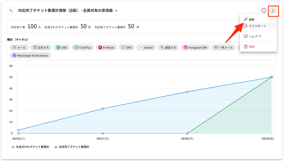
Task: Toggle the Yahoo! channel chip
Action: [x=146, y=48]
